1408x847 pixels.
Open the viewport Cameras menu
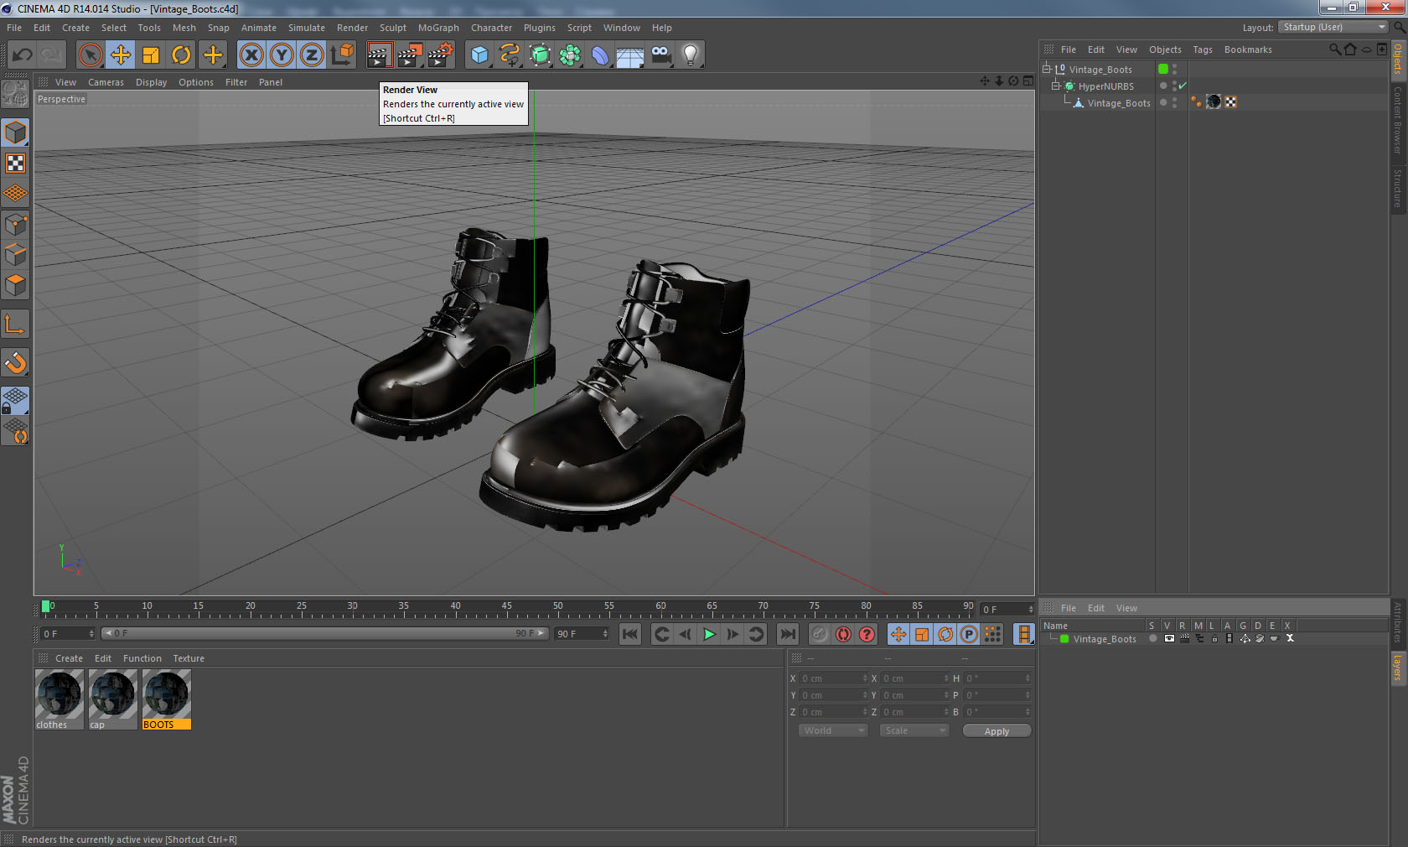tap(106, 82)
